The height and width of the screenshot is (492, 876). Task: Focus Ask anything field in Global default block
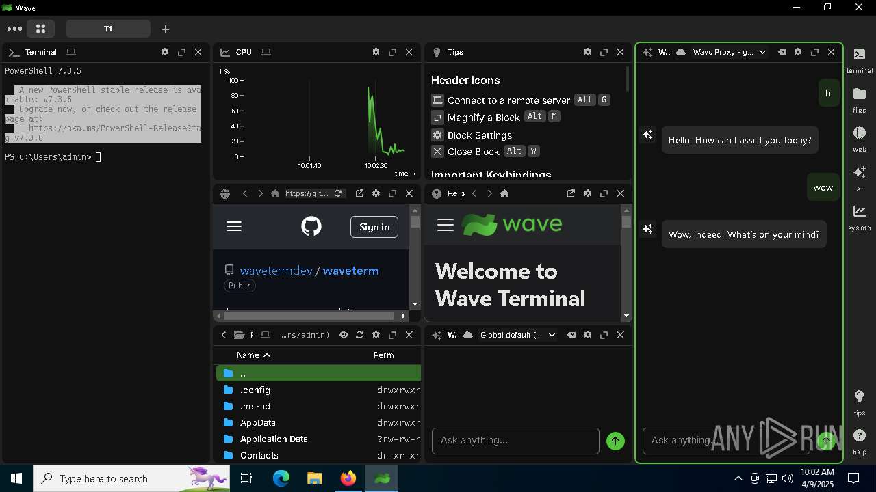[x=515, y=441]
